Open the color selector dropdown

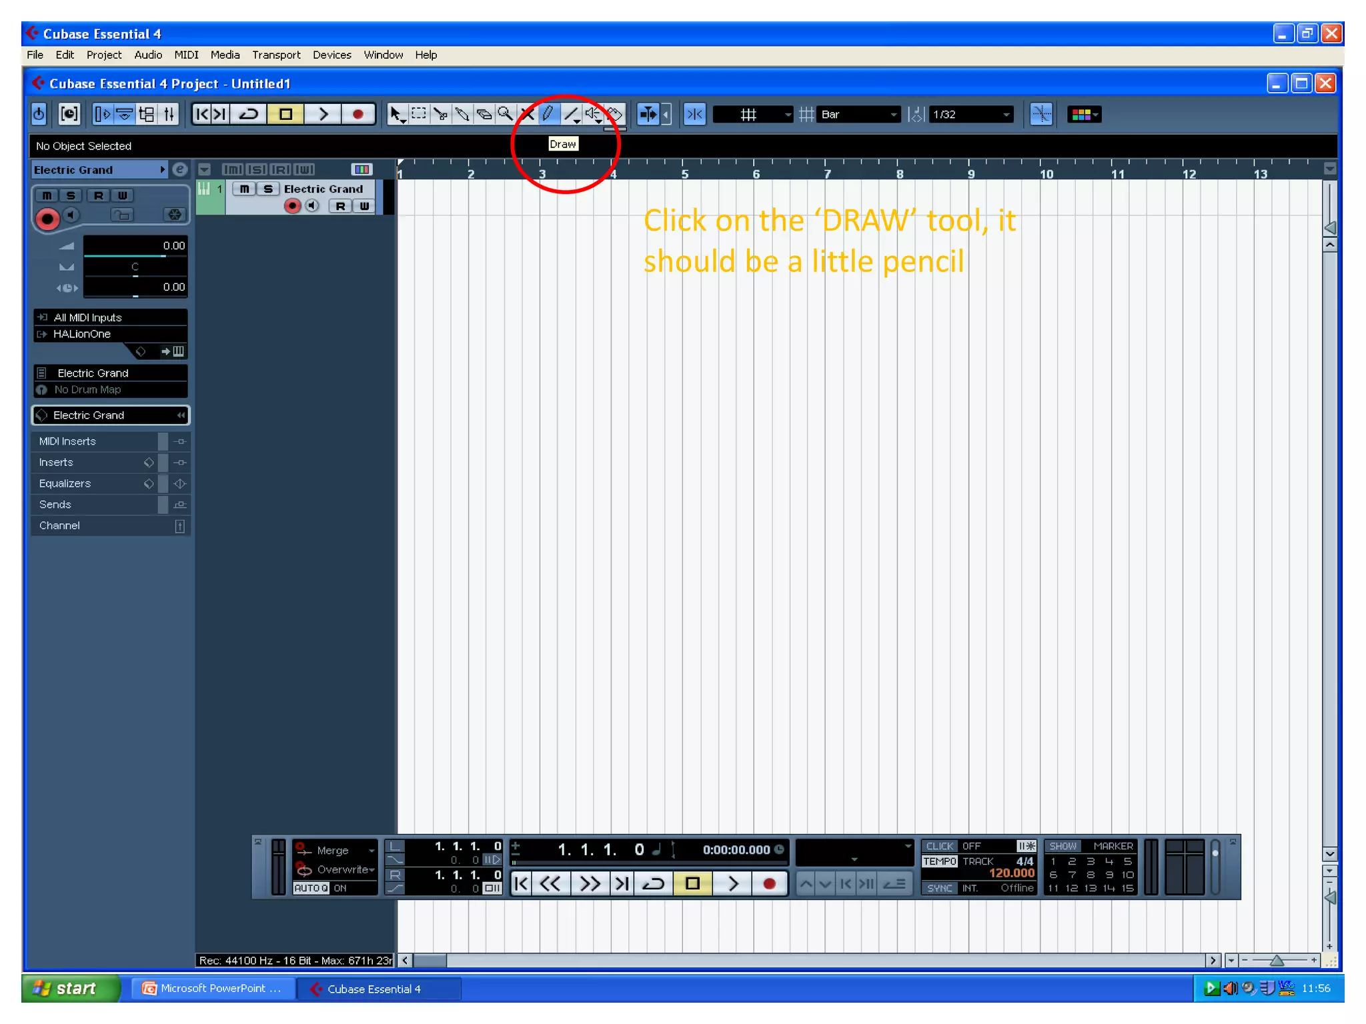(1084, 114)
